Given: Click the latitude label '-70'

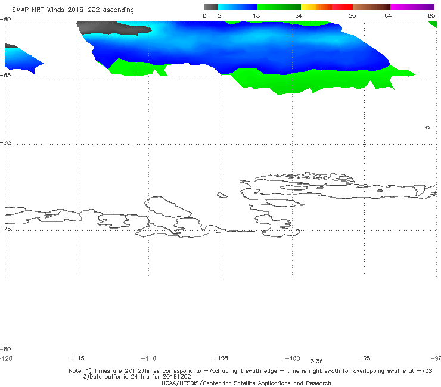Looking at the screenshot, I should (x=5, y=143).
